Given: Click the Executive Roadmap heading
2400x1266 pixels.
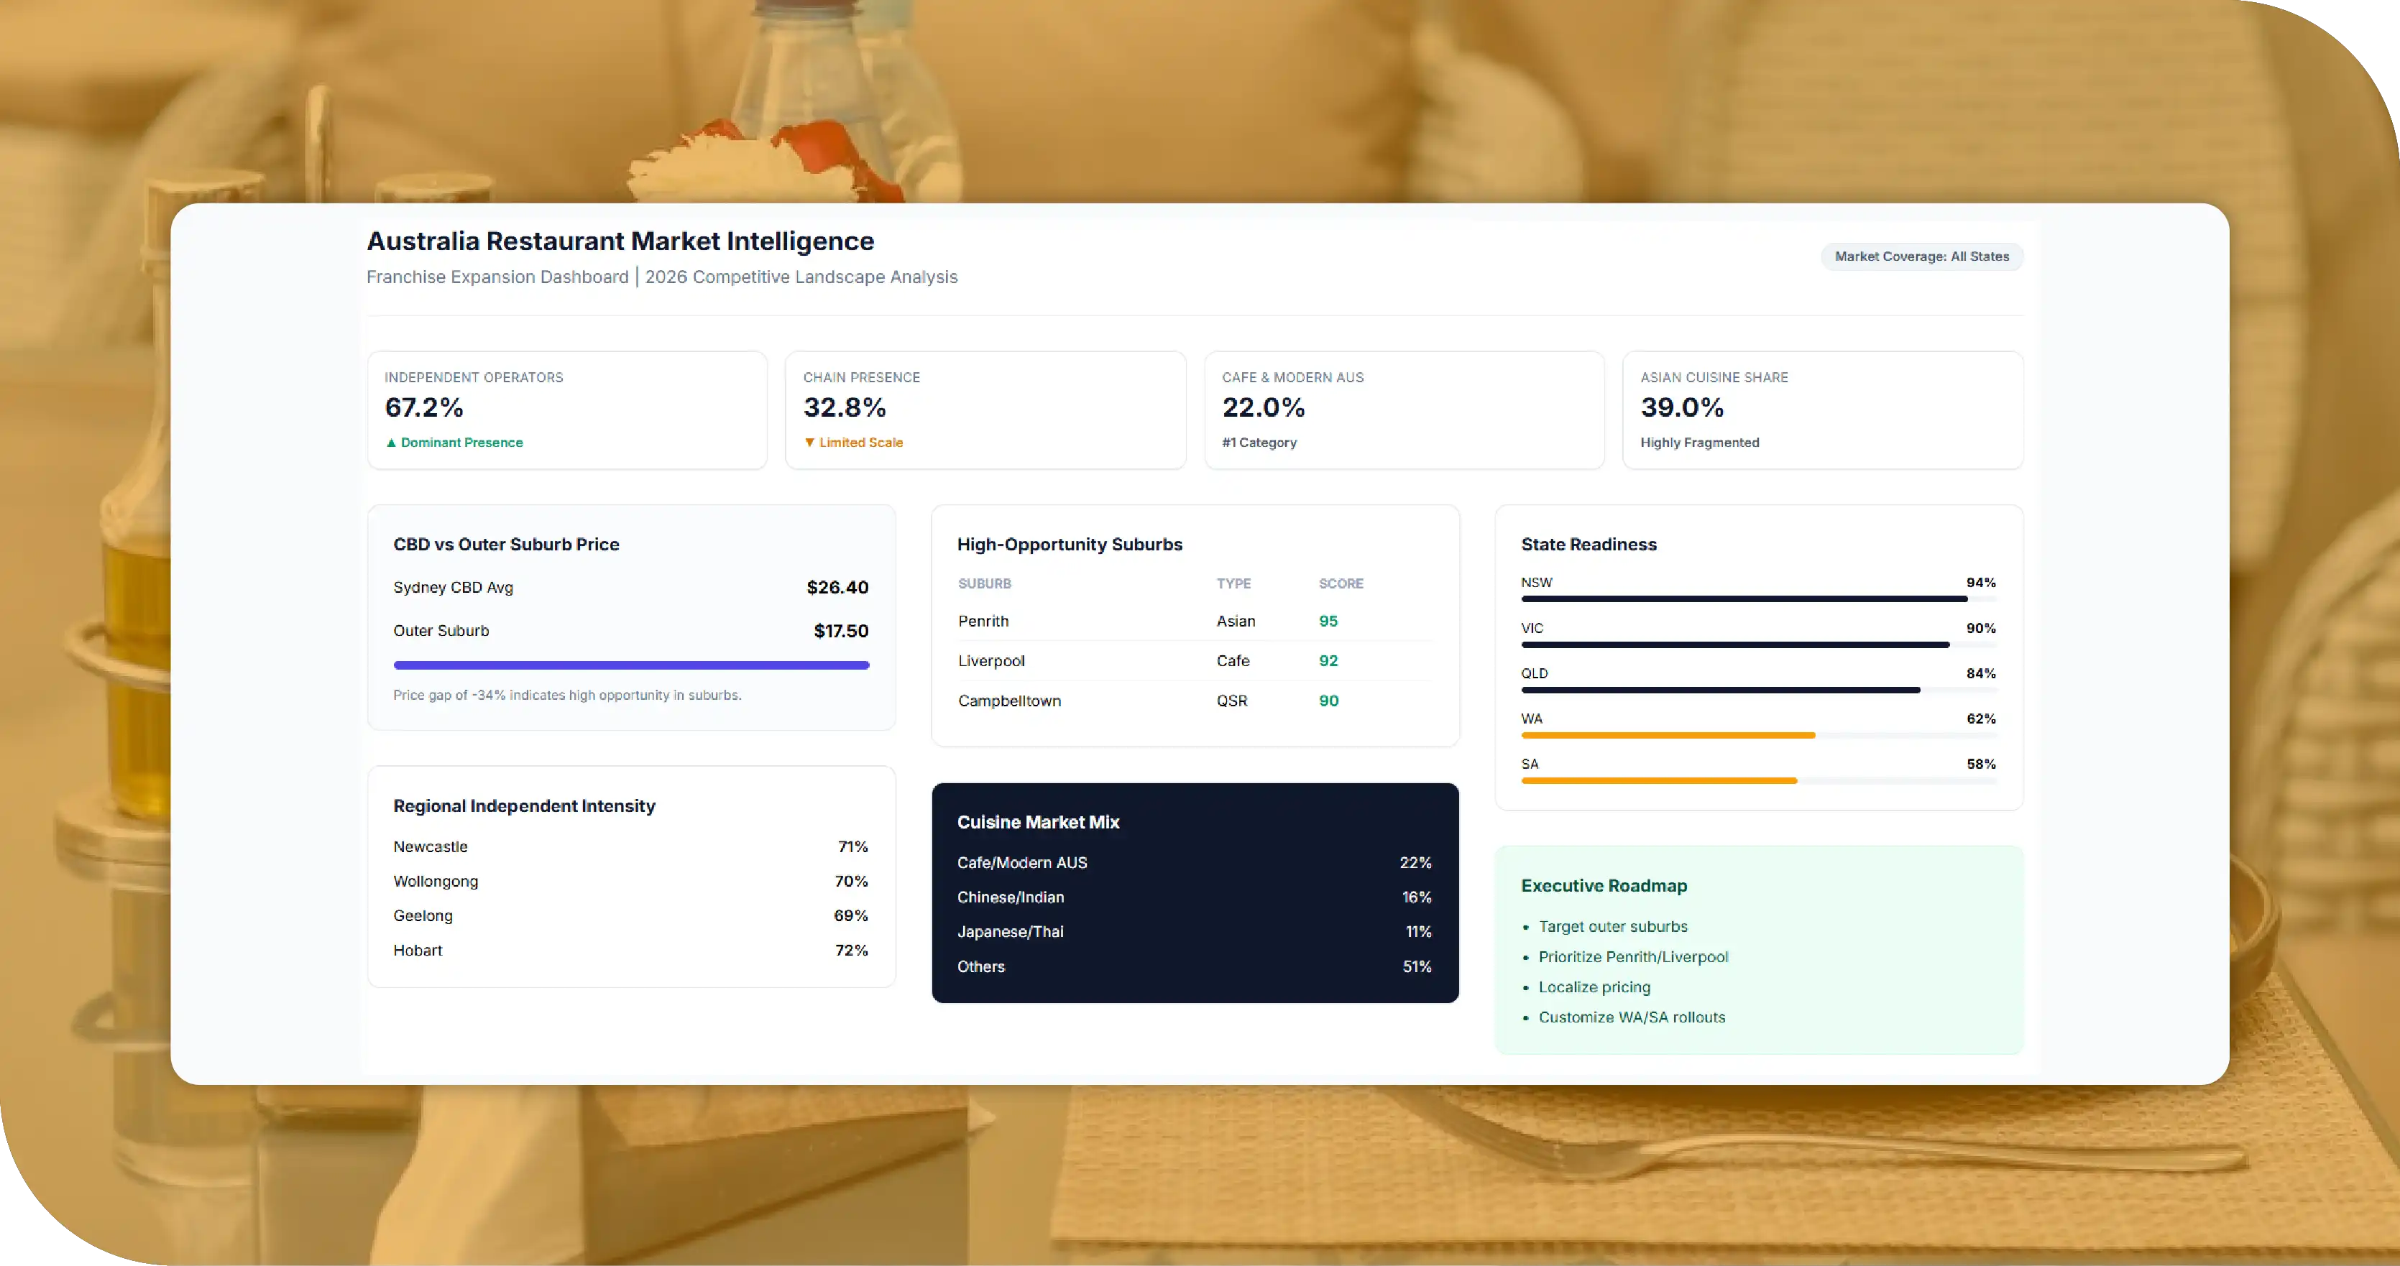Looking at the screenshot, I should [x=1604, y=886].
